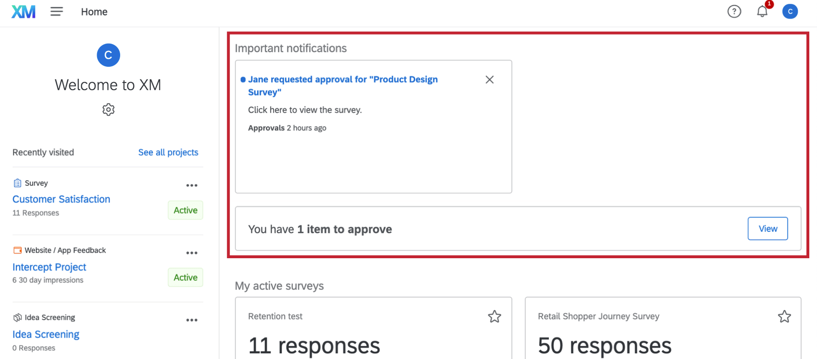817x359 pixels.
Task: Favorite the Retention test survey star
Action: click(495, 316)
